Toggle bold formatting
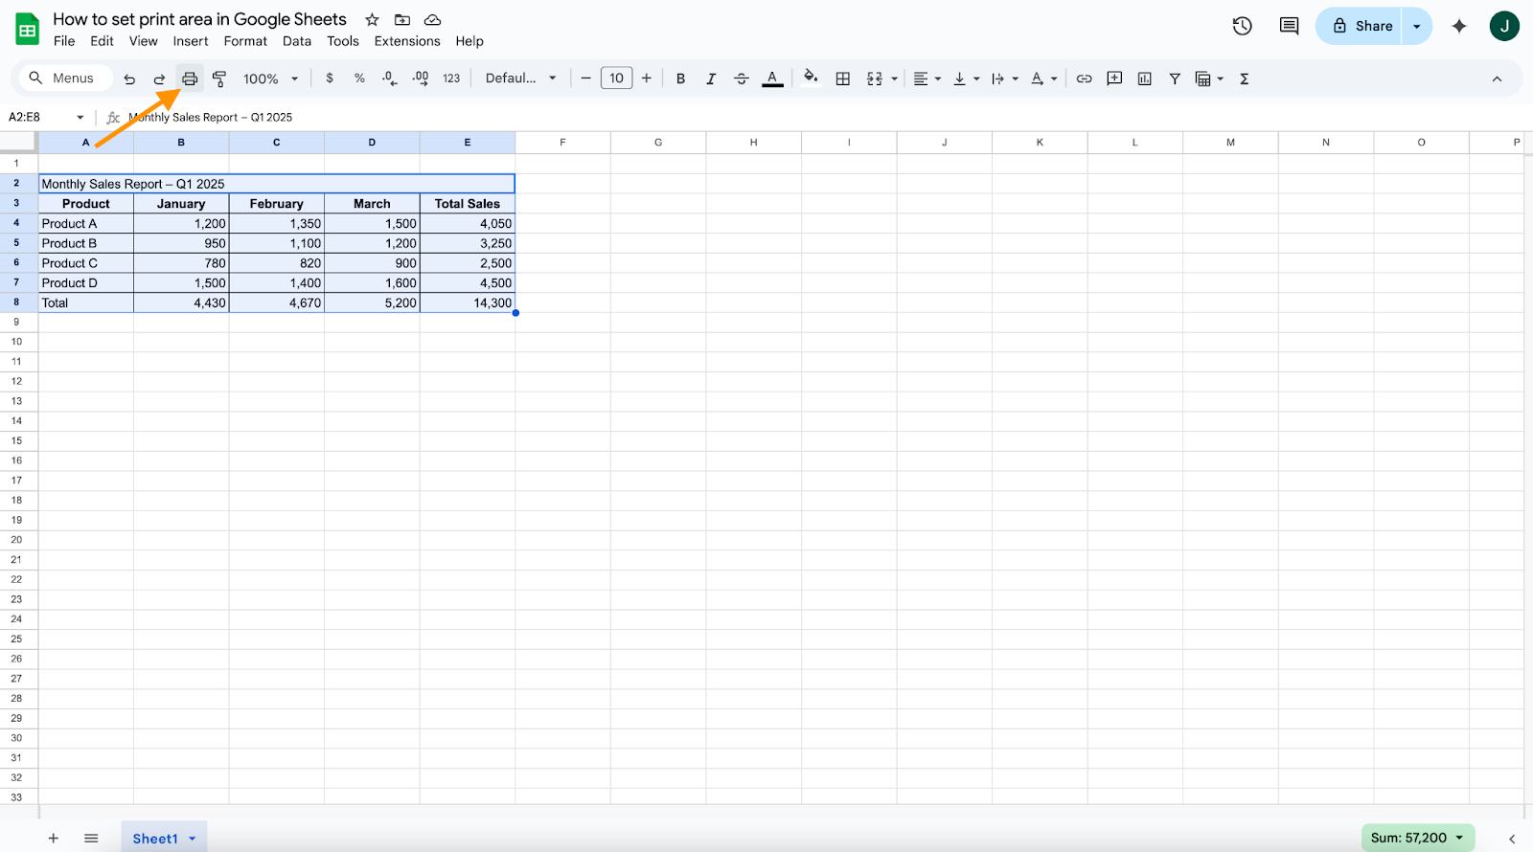Image resolution: width=1533 pixels, height=852 pixels. pos(680,78)
